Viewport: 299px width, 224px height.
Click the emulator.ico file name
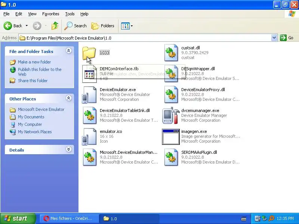pyautogui.click(x=111, y=131)
